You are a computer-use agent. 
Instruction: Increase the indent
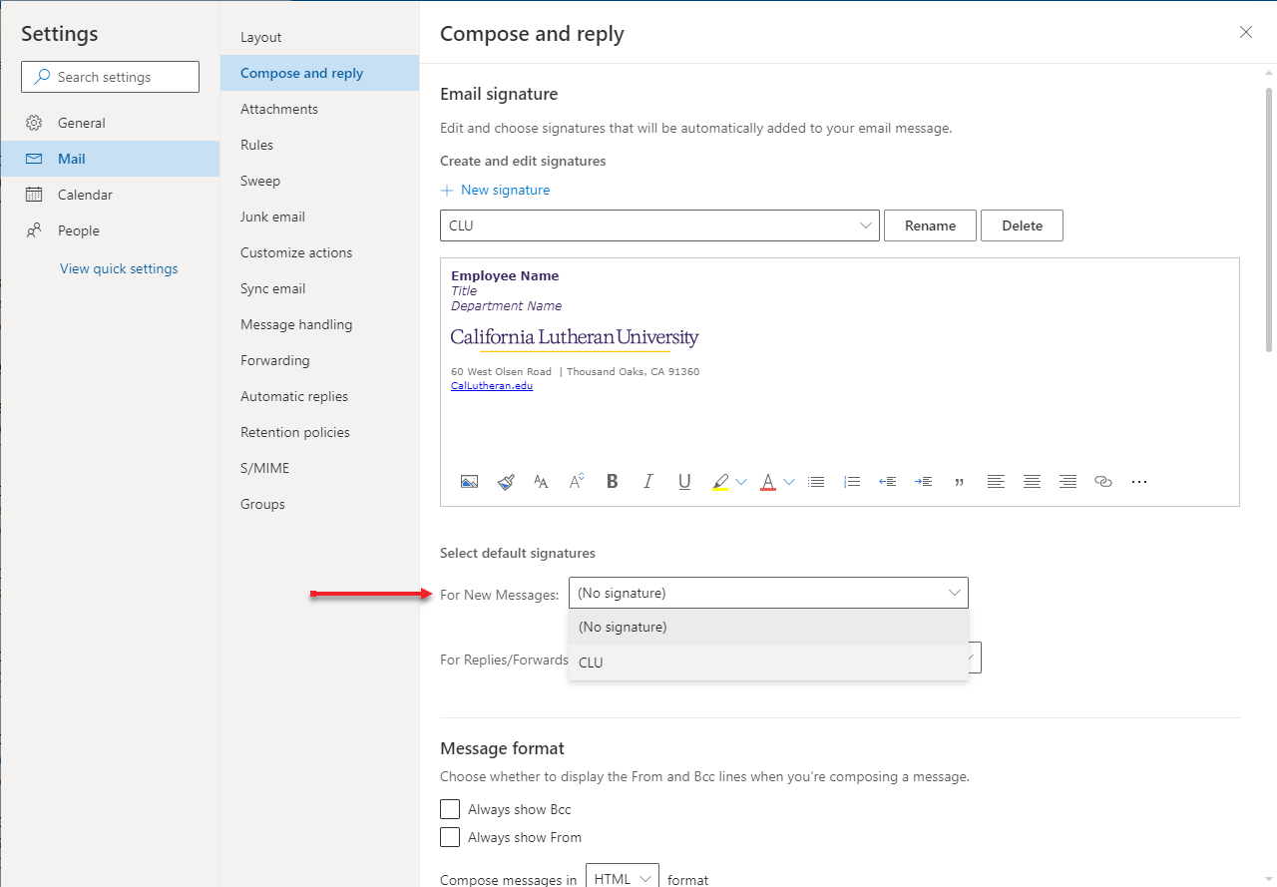[924, 482]
